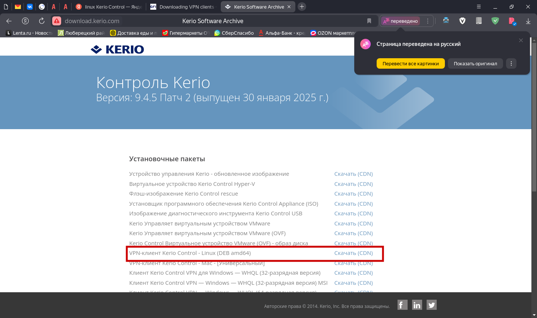Click the 'VPN-клиент Kerio Control - Linux (DEB amd64)' row text
This screenshot has width=537, height=318.
click(190, 253)
